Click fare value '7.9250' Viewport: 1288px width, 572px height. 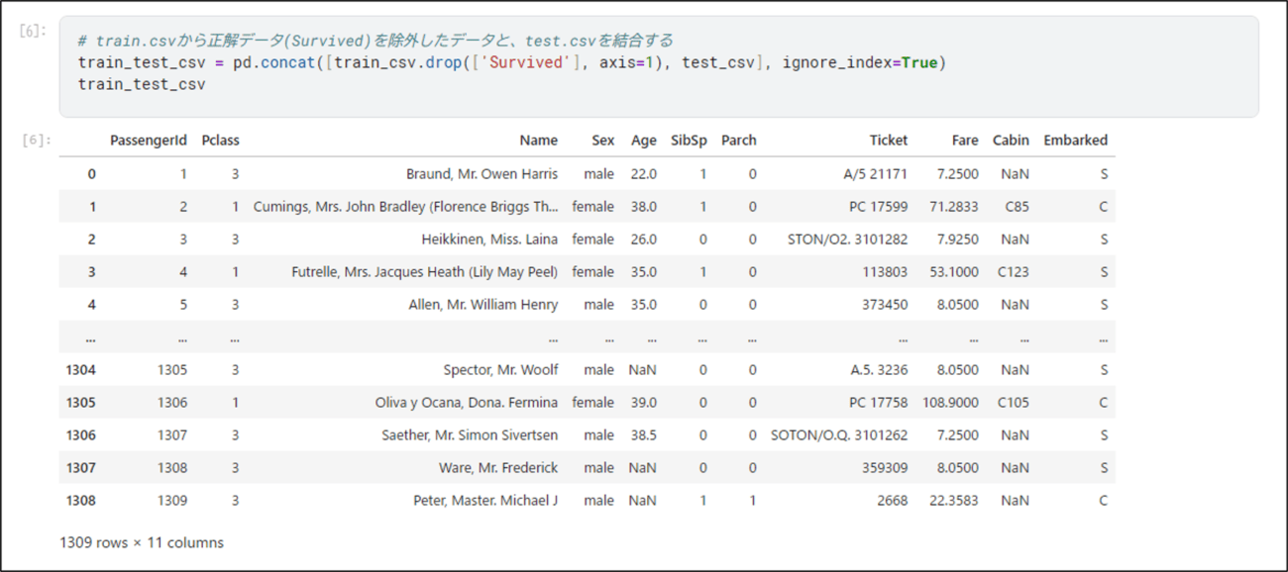click(x=958, y=239)
